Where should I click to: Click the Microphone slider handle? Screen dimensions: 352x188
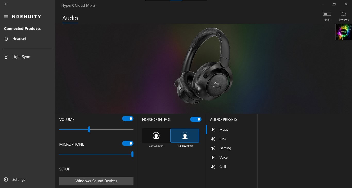coord(132,154)
